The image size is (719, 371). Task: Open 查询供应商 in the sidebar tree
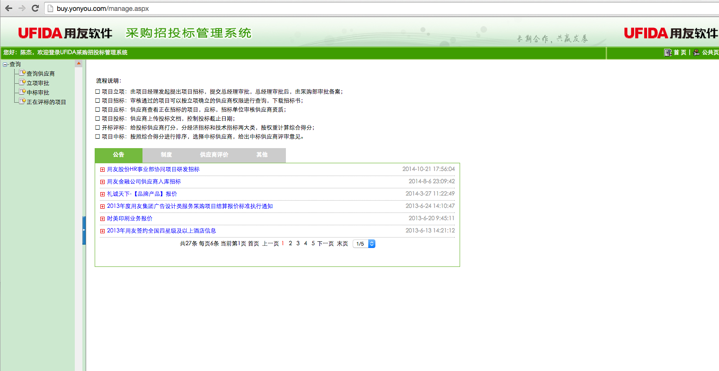pyautogui.click(x=41, y=74)
